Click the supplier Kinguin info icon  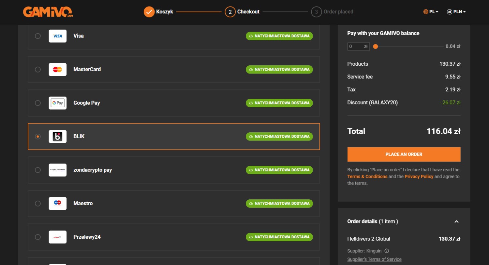click(387, 251)
